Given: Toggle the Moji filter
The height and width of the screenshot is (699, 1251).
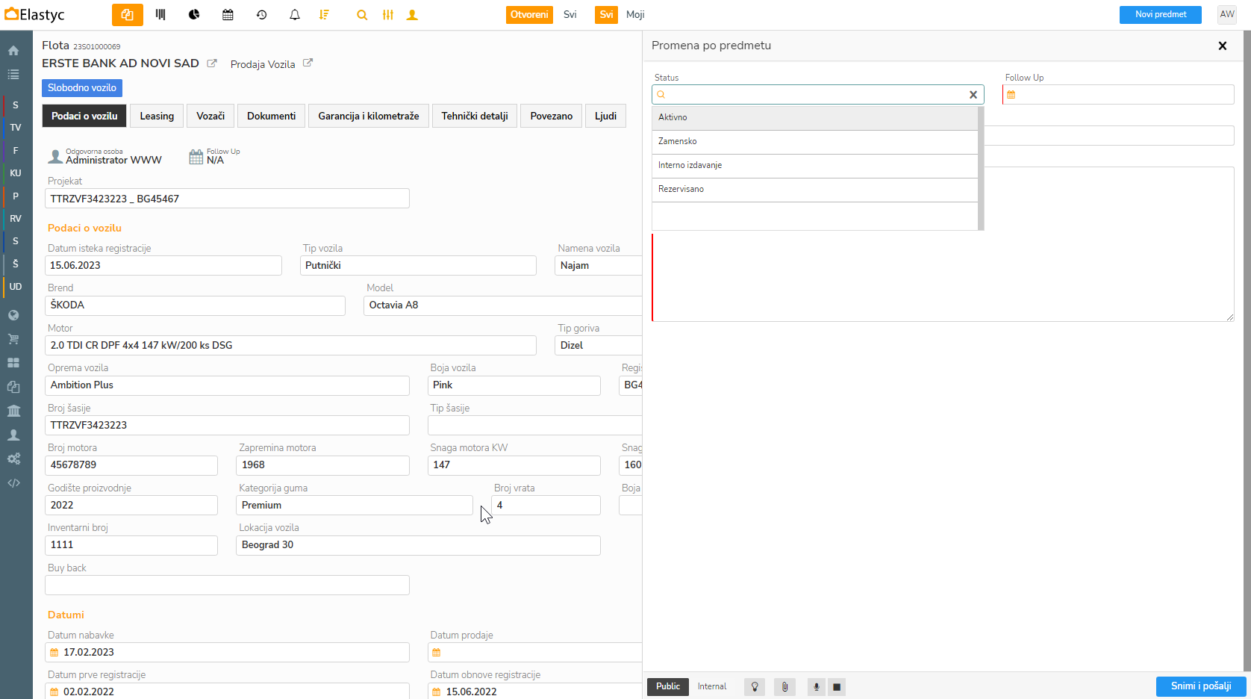Looking at the screenshot, I should 635,15.
